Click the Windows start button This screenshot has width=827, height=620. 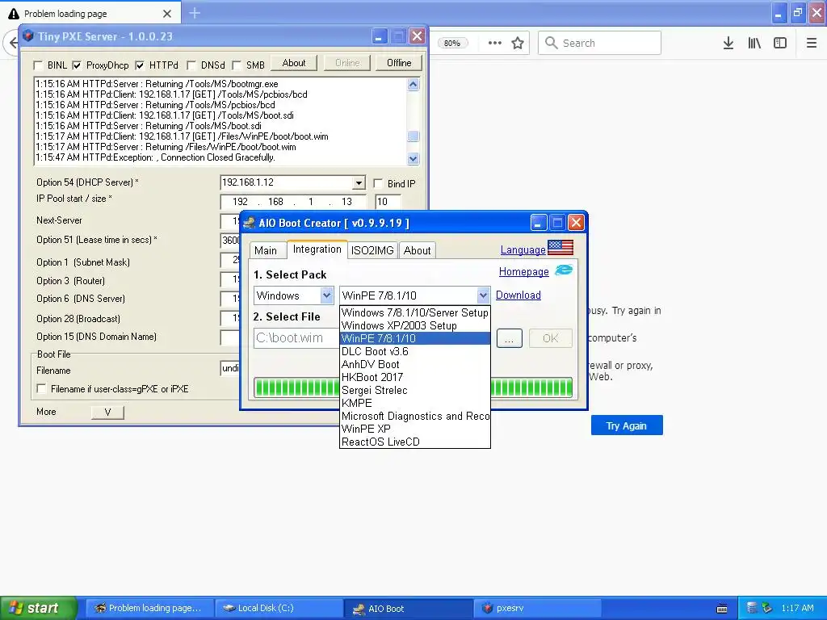(39, 608)
